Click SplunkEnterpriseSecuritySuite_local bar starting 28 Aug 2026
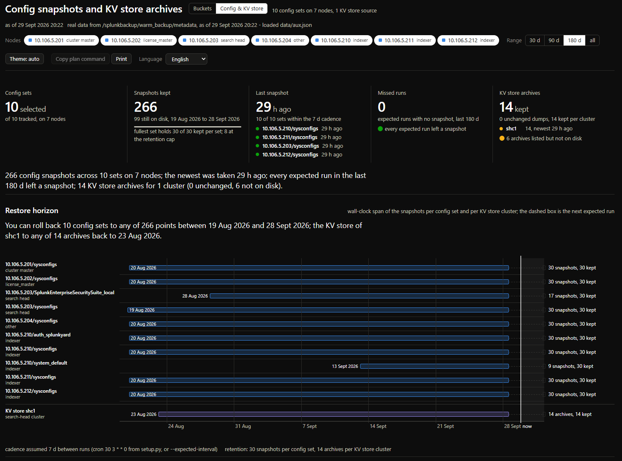Image resolution: width=622 pixels, height=461 pixels. (x=359, y=296)
